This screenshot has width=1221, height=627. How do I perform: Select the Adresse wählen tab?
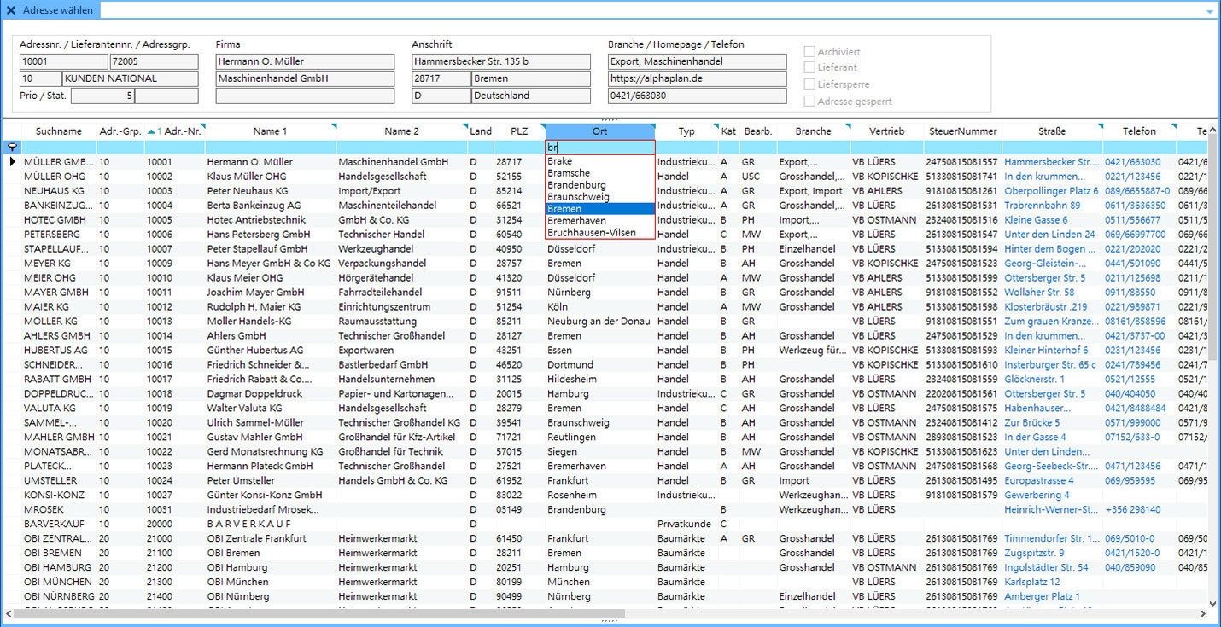click(x=58, y=10)
